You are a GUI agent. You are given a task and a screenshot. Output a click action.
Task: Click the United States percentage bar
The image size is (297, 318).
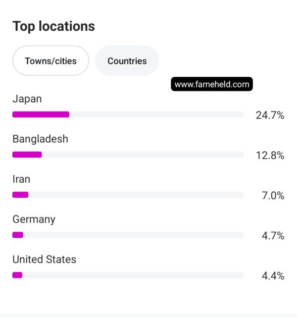17,275
